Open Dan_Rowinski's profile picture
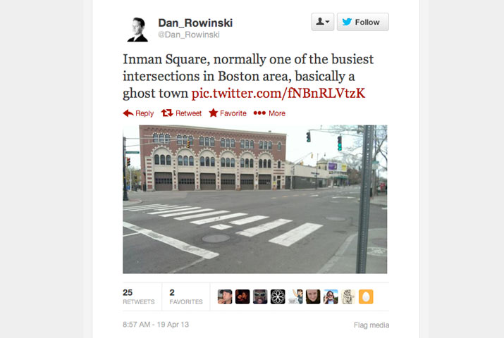Image resolution: width=504 pixels, height=338 pixels. [x=137, y=29]
